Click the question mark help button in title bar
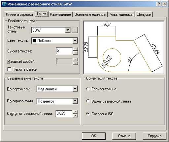169x142 pixels. point(159,4)
